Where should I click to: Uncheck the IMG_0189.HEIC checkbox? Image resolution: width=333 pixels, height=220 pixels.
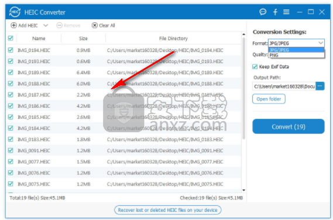(x=11, y=73)
